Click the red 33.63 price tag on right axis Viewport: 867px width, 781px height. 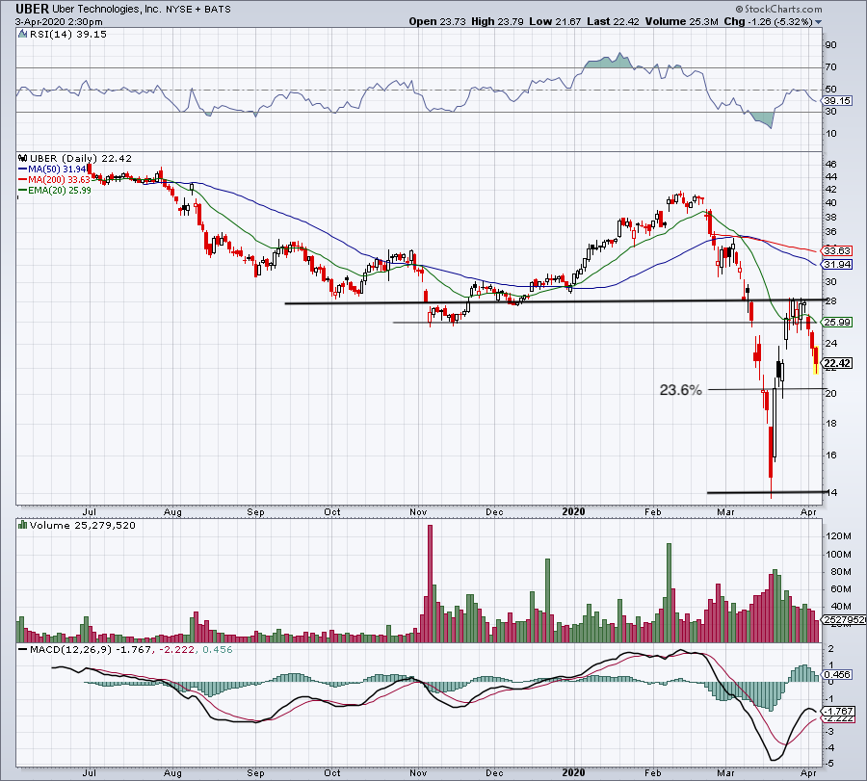(836, 251)
